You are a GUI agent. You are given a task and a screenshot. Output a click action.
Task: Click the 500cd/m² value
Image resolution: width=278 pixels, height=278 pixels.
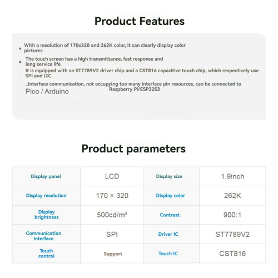tap(112, 215)
